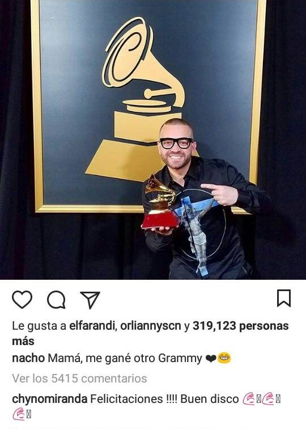
Task: Tap the word más under the likes
Action: click(x=23, y=341)
